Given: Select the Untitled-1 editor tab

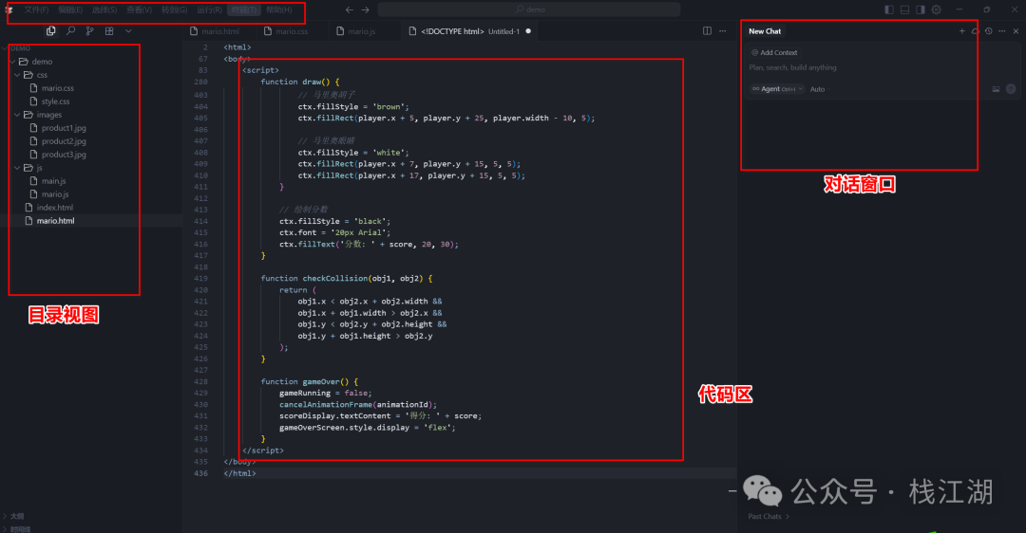Looking at the screenshot, I should point(470,31).
